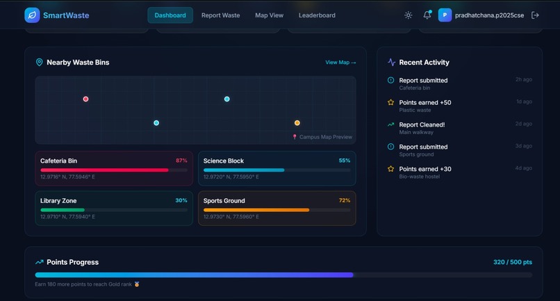Screen dimensions: 560x301
Task: Click the pulse icon beside Recent Activity
Action: 391,62
